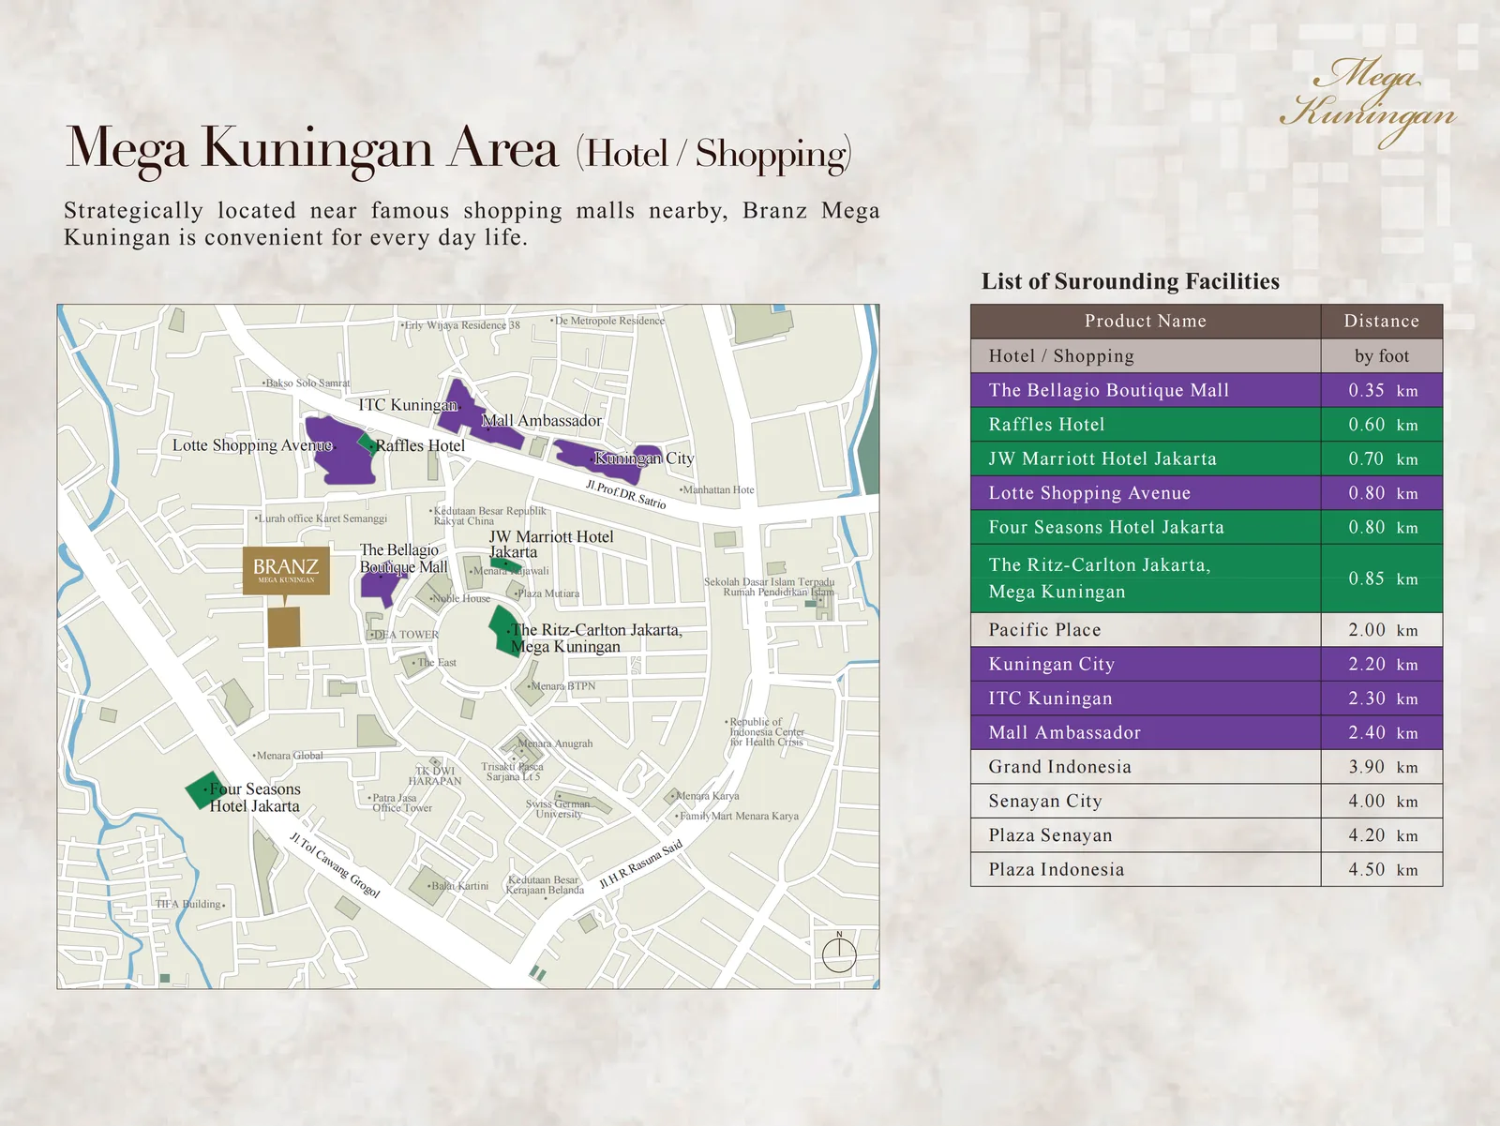Select 'Plaza Senayan' table row
The height and width of the screenshot is (1126, 1500).
coord(1207,835)
